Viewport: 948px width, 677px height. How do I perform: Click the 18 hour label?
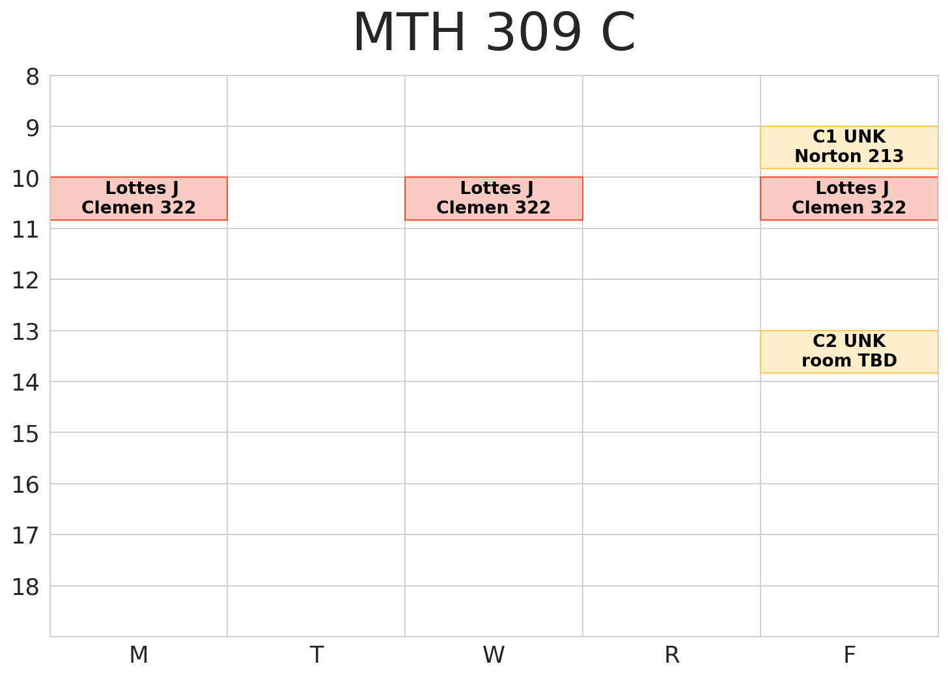26,588
